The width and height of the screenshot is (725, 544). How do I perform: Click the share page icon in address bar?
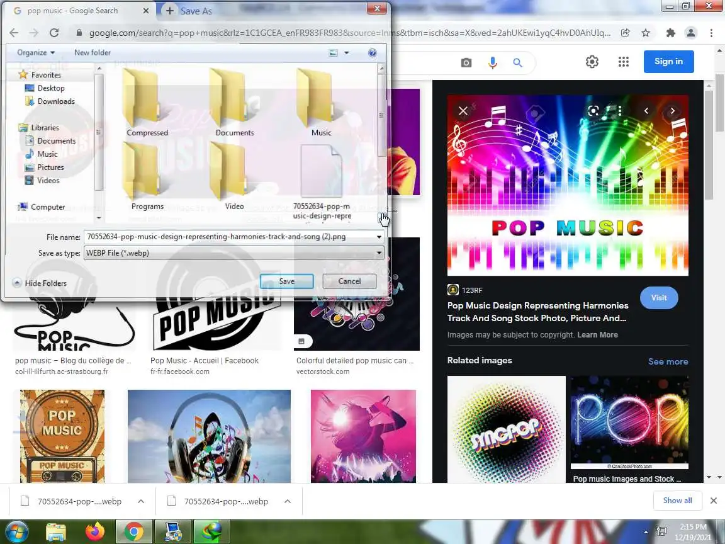[625, 33]
